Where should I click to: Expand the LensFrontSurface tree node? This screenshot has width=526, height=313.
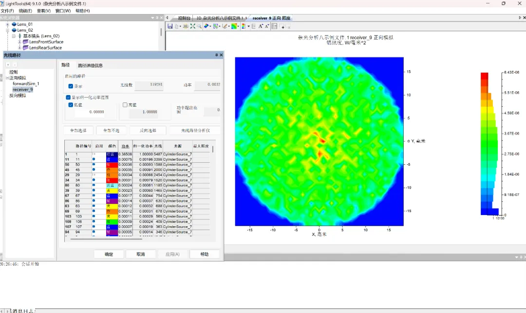(x=20, y=42)
